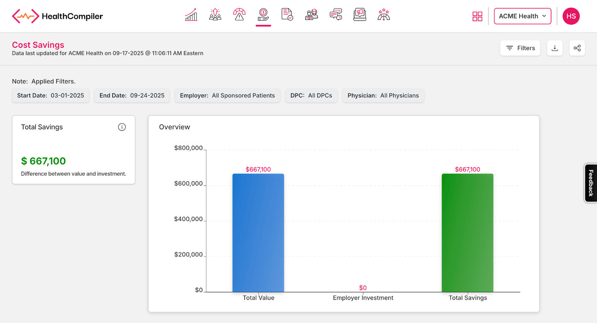This screenshot has width=597, height=323.
Task: Click the group with up-arrow nav icon
Action: tap(215, 15)
